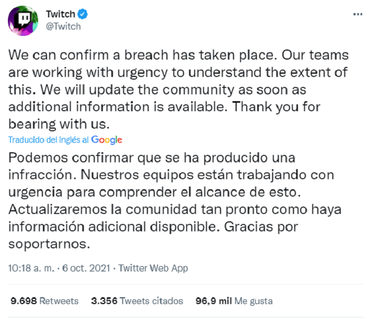View the 9.698 Retweets list
The width and height of the screenshot is (370, 322).
(44, 301)
